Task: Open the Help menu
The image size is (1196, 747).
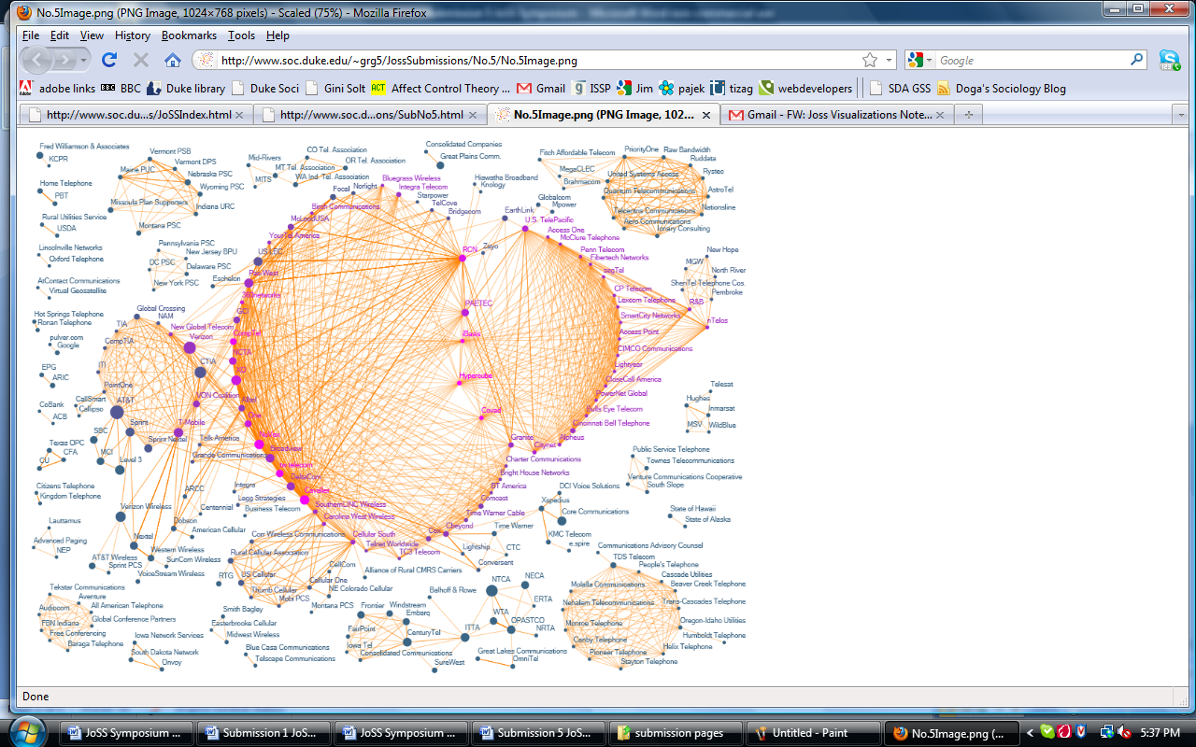Action: 278,35
